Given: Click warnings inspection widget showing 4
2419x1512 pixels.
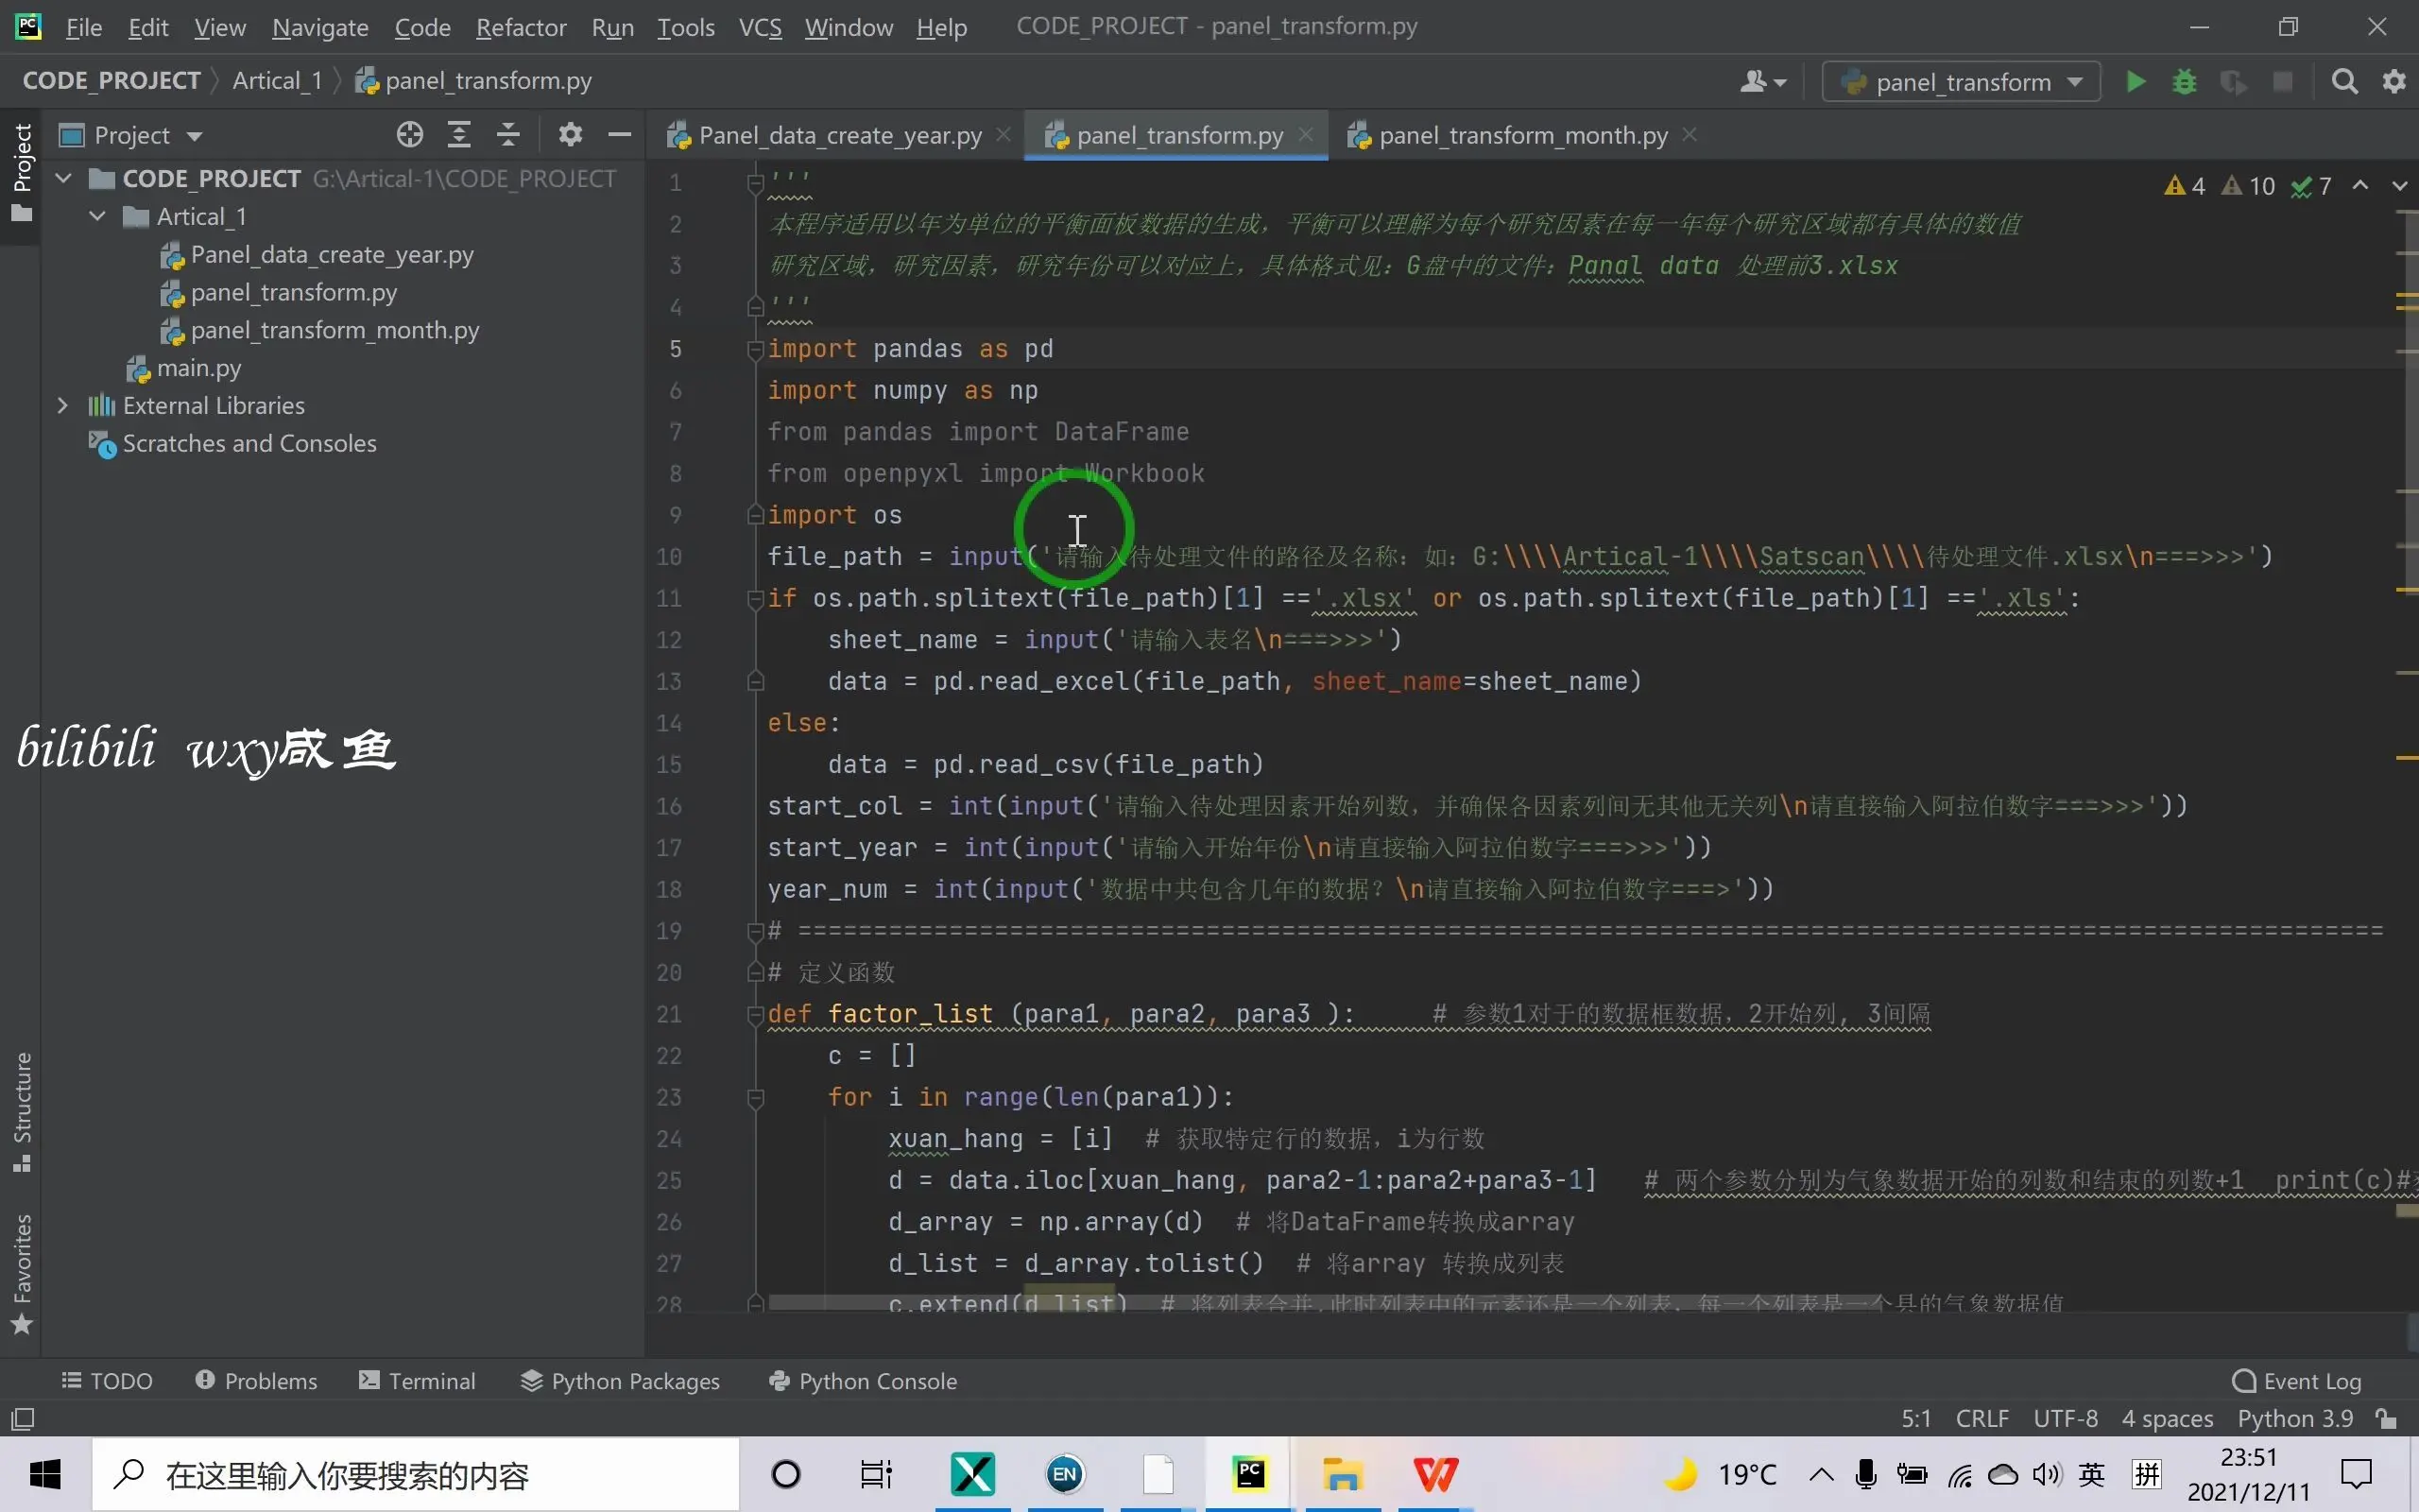Looking at the screenshot, I should (x=2185, y=186).
